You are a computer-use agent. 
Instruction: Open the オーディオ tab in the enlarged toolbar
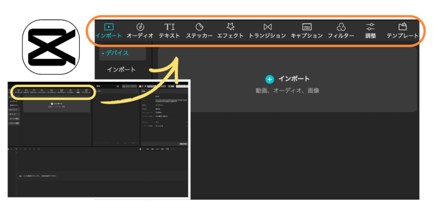(140, 31)
